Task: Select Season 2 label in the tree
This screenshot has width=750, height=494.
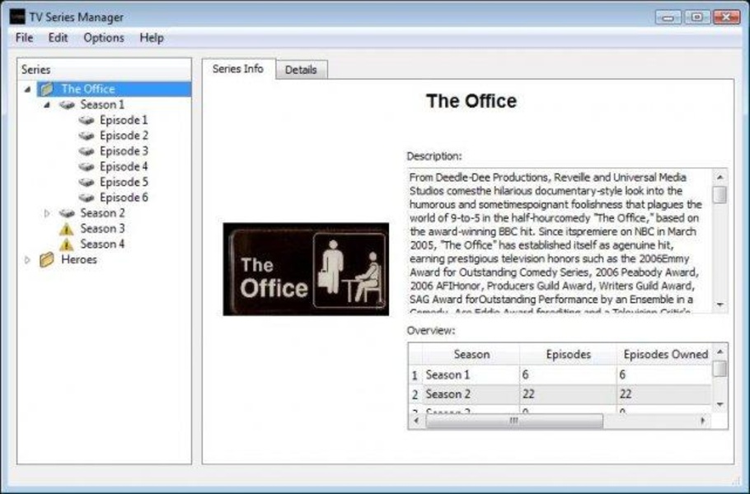Action: point(102,213)
